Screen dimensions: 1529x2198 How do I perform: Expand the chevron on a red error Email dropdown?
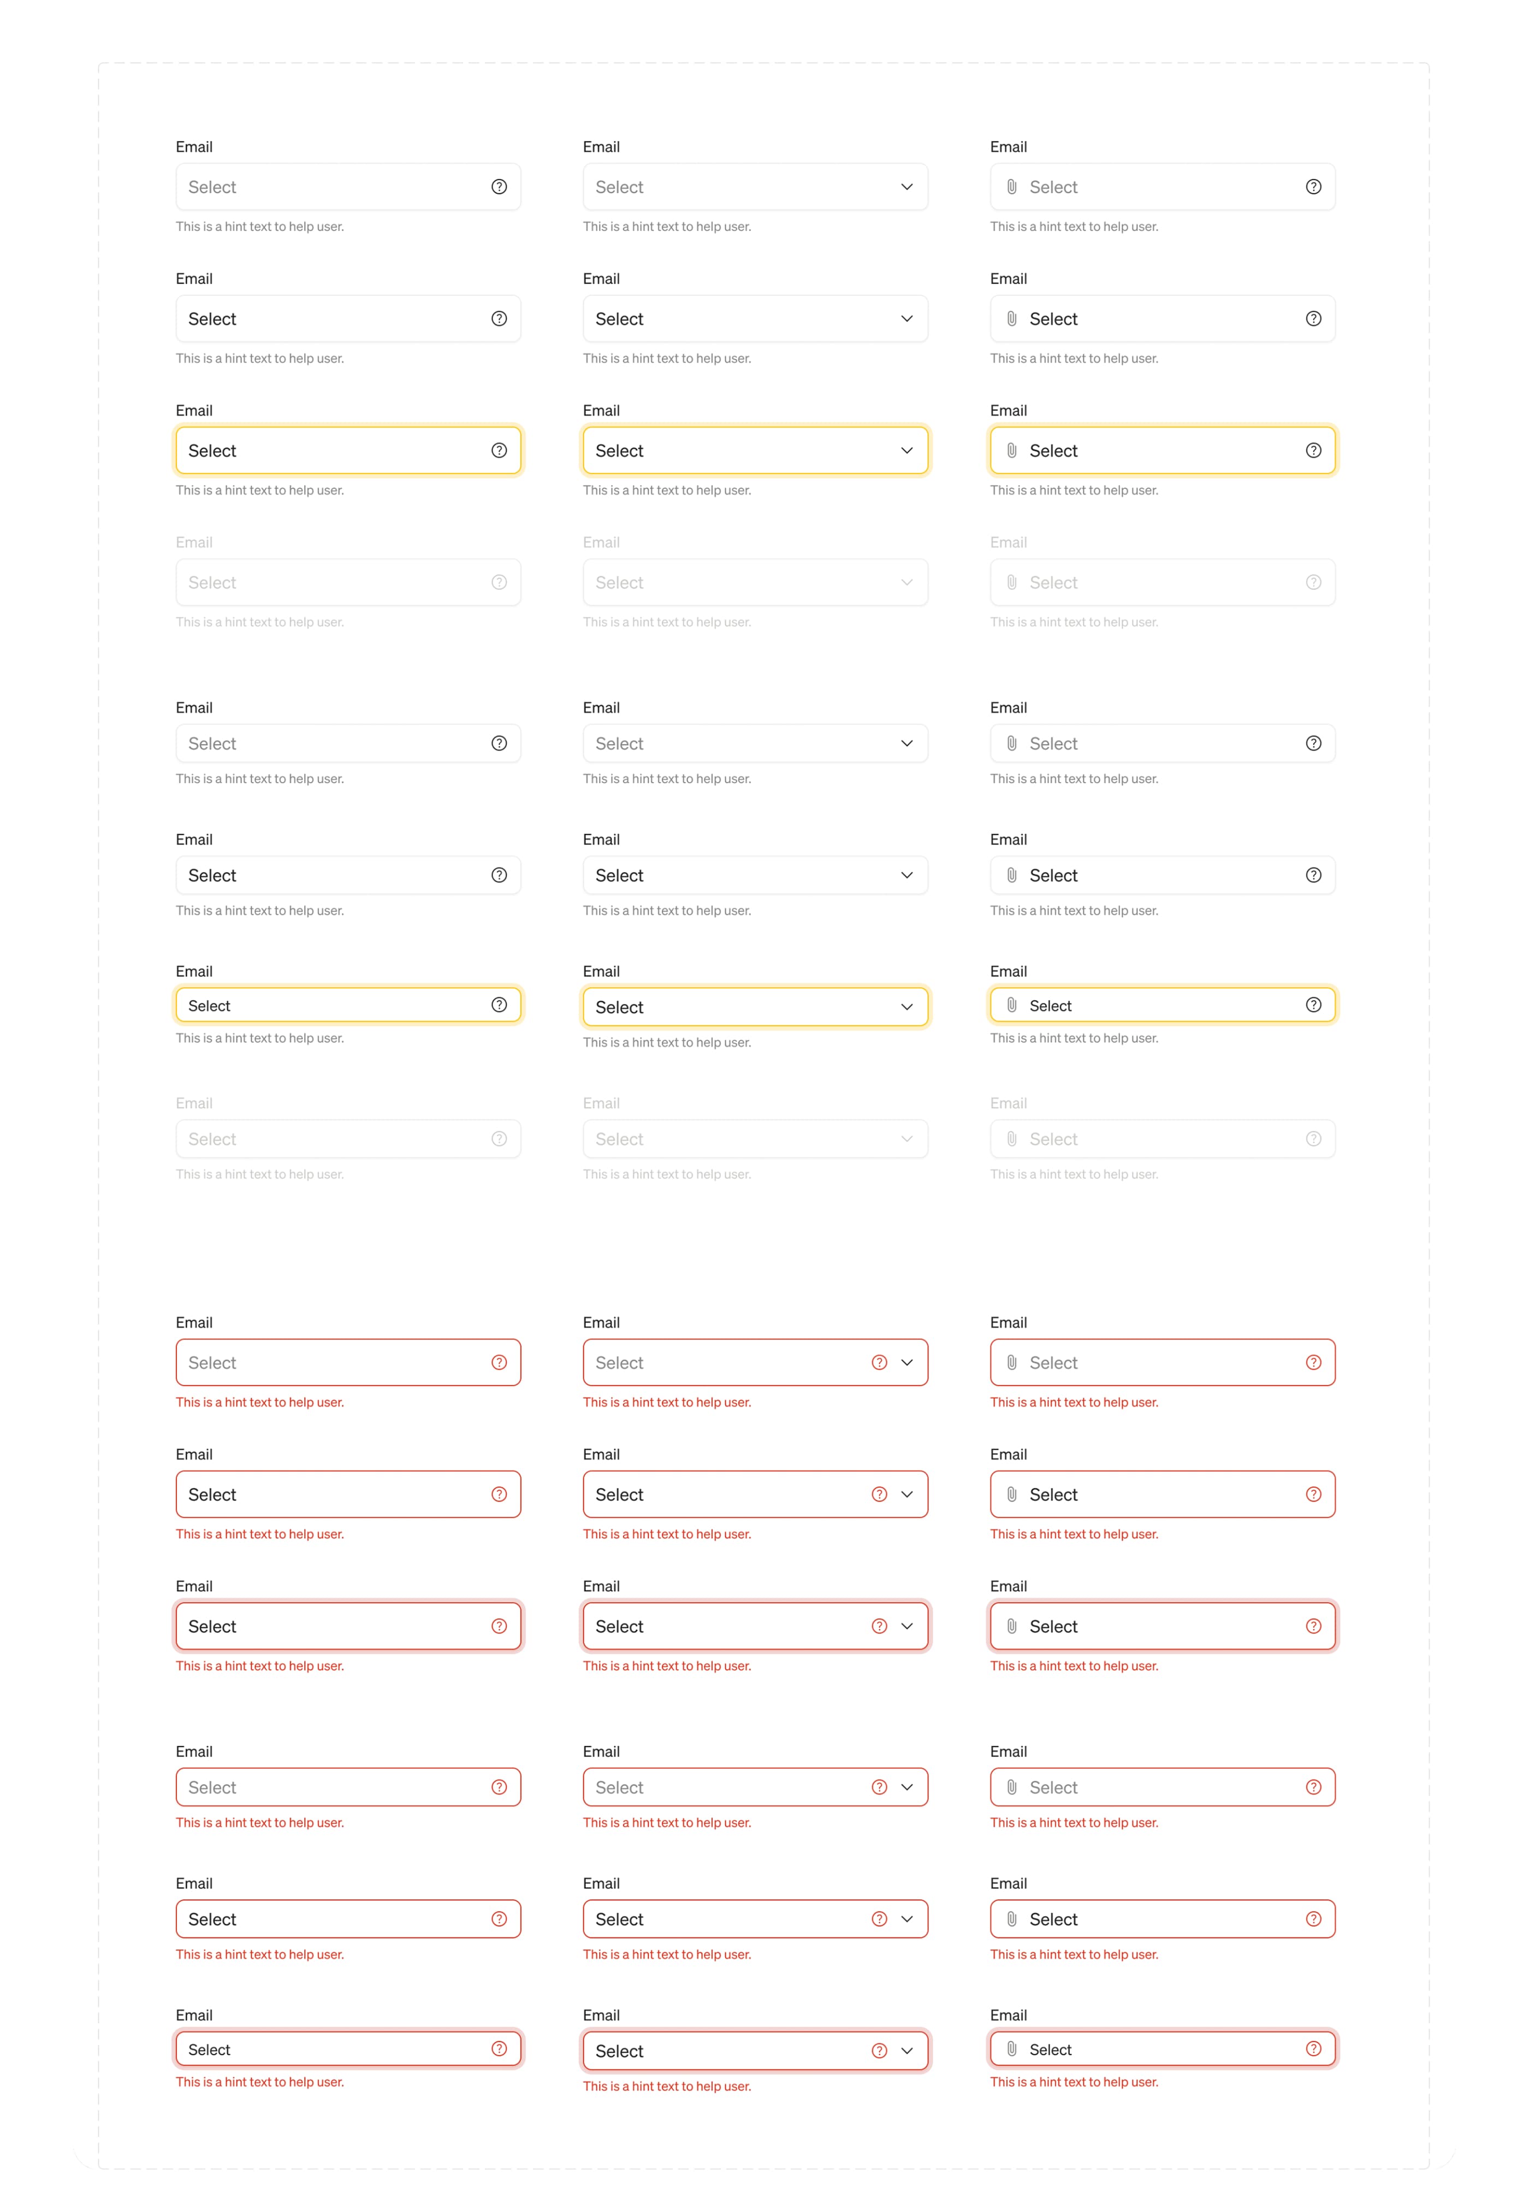(906, 1361)
